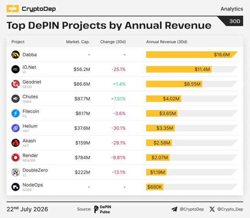Viewport: 250px width, 218px height.
Task: Click the -3.6% change value
Action: point(119,113)
